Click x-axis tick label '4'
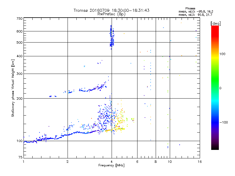Image resolution: width=235 pixels, height=176 pixels. pos(112,162)
